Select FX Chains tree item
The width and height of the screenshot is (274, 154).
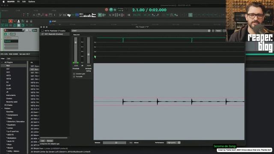[x=9, y=105]
